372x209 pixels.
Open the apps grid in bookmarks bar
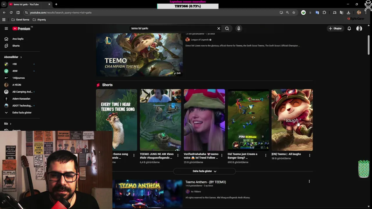(4, 20)
